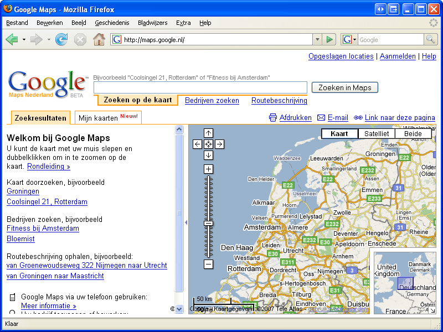The image size is (443, 332).
Task: Collapse the overview map with its corner arrow
Action: point(432,310)
